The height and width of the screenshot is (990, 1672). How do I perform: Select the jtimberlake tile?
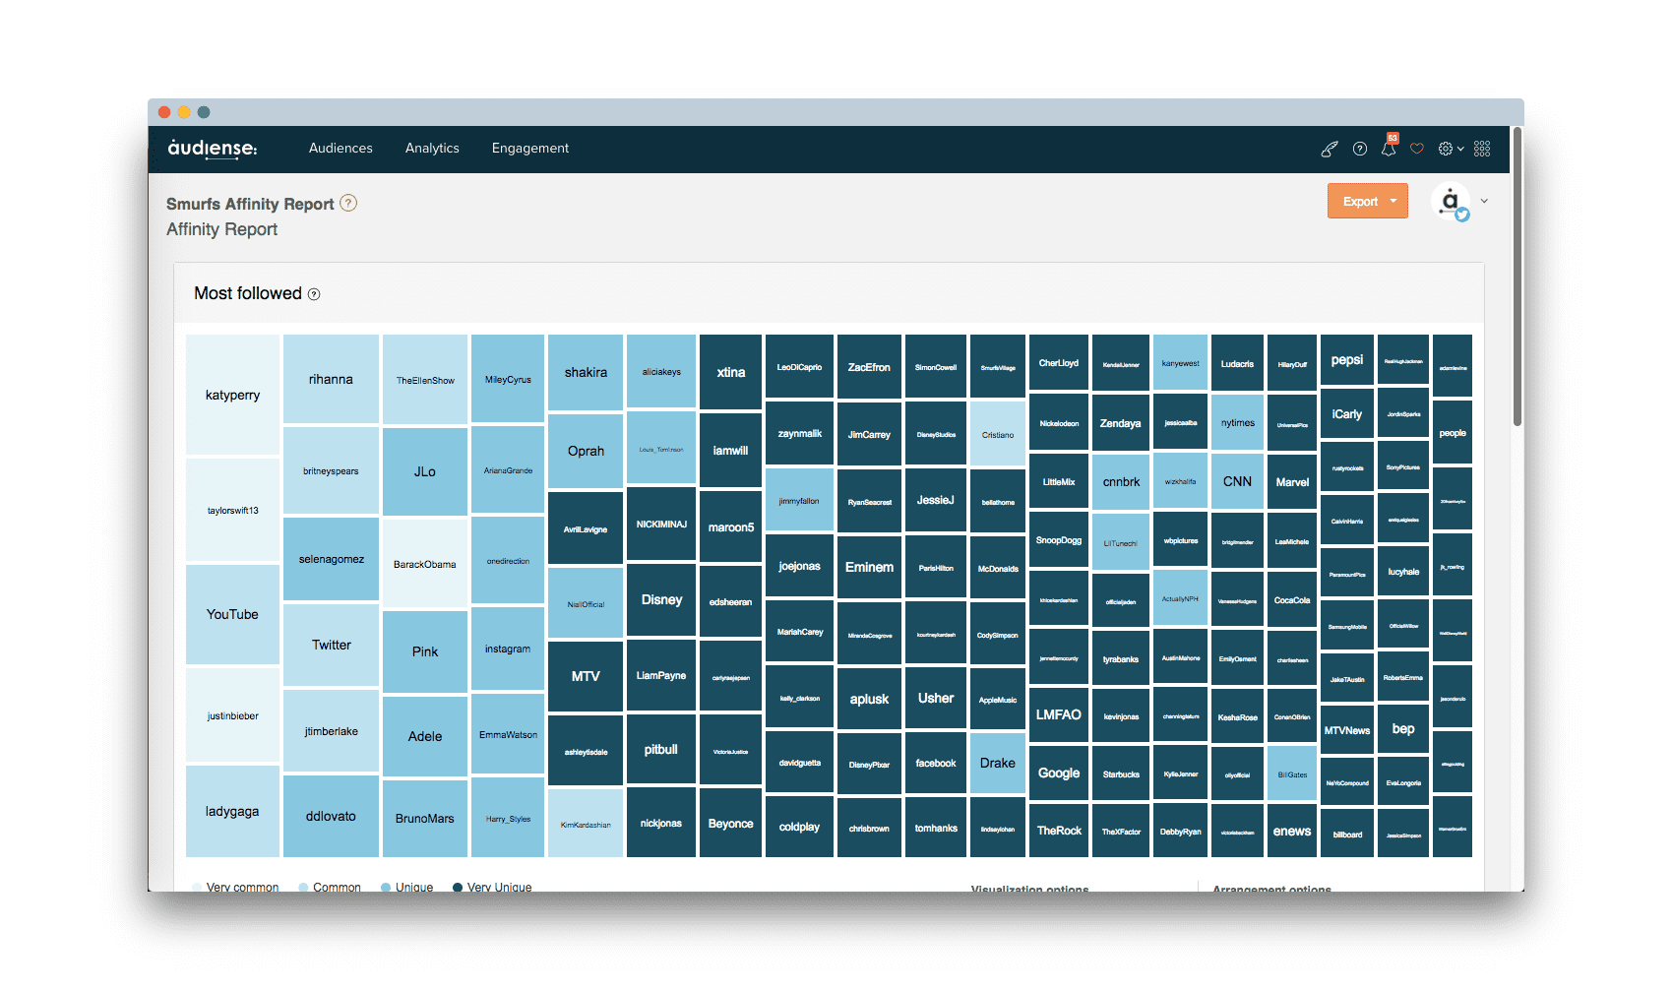[x=331, y=731]
